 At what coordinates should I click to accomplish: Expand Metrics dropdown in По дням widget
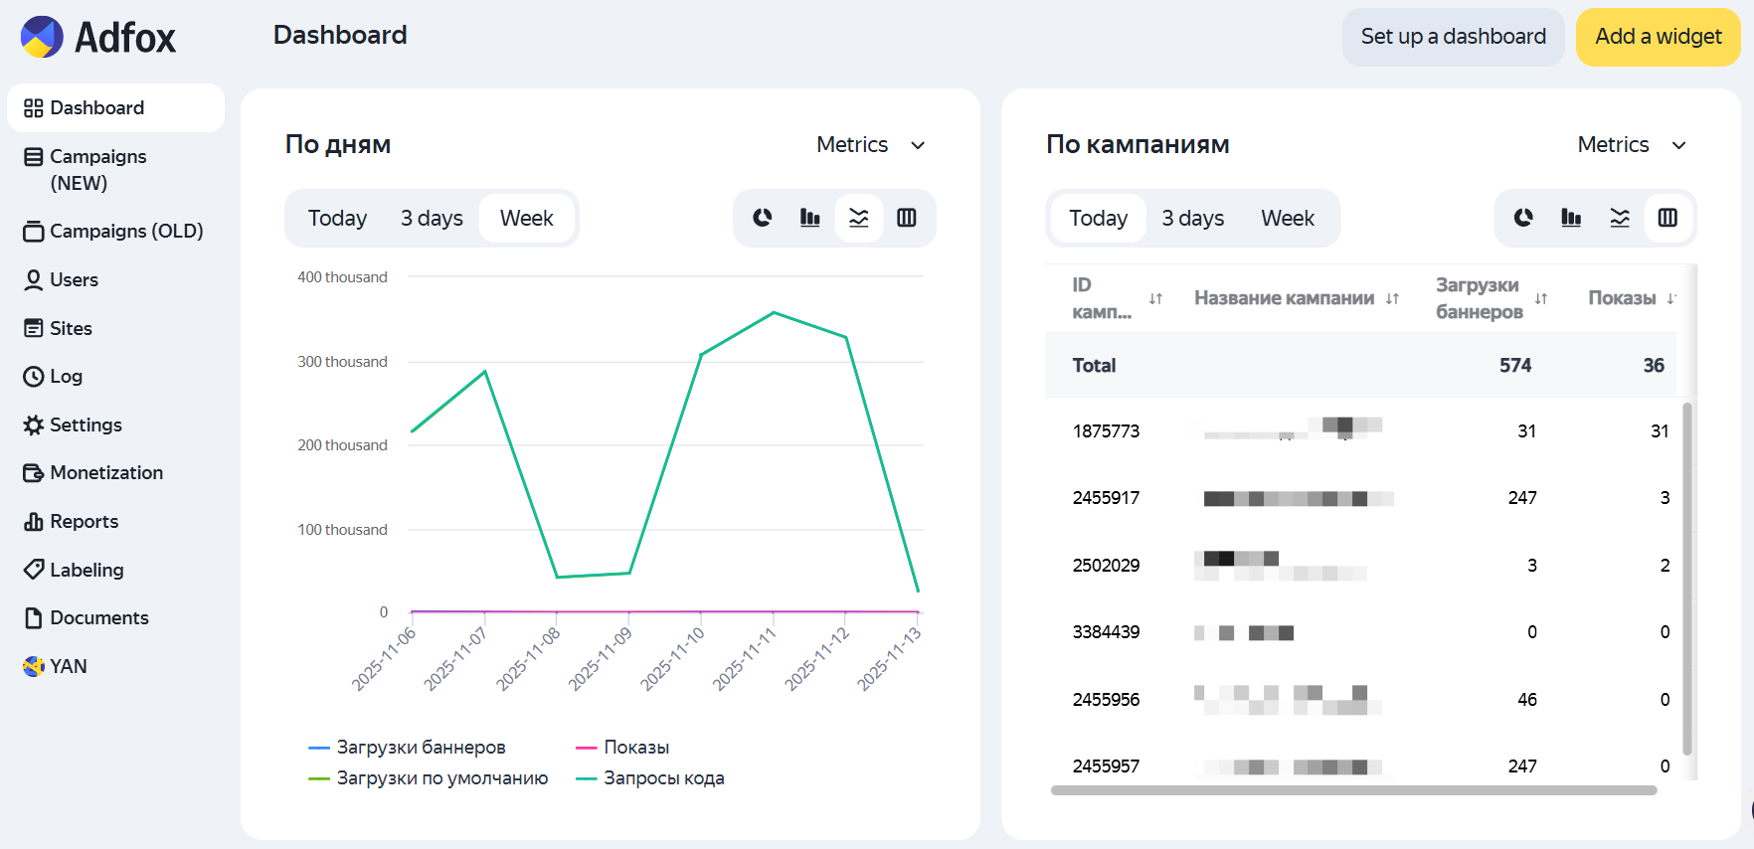tap(871, 145)
